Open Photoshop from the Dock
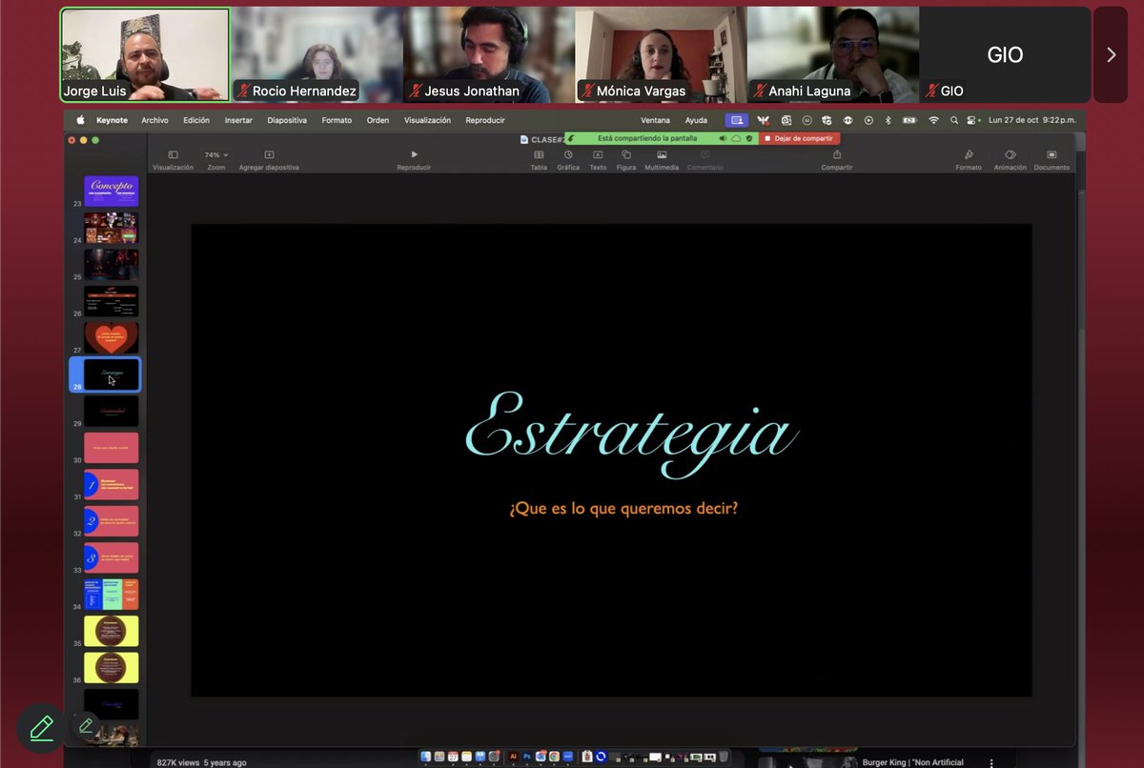 526,756
